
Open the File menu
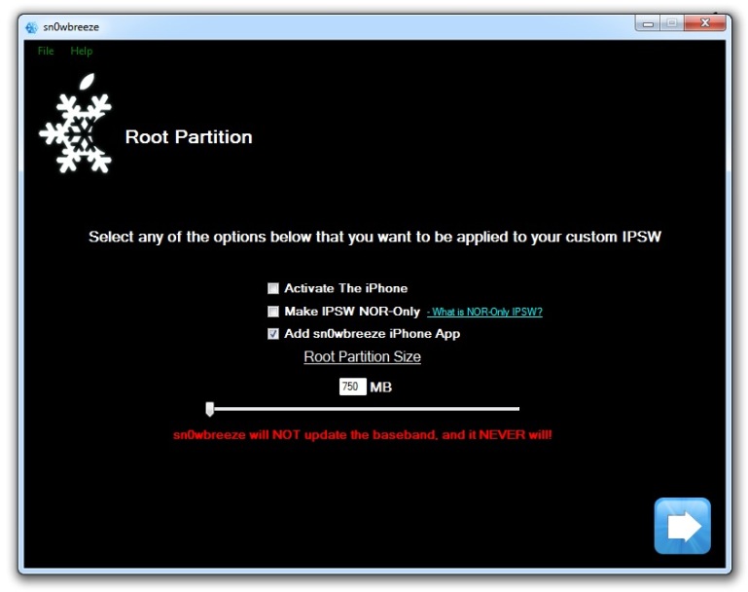click(46, 51)
